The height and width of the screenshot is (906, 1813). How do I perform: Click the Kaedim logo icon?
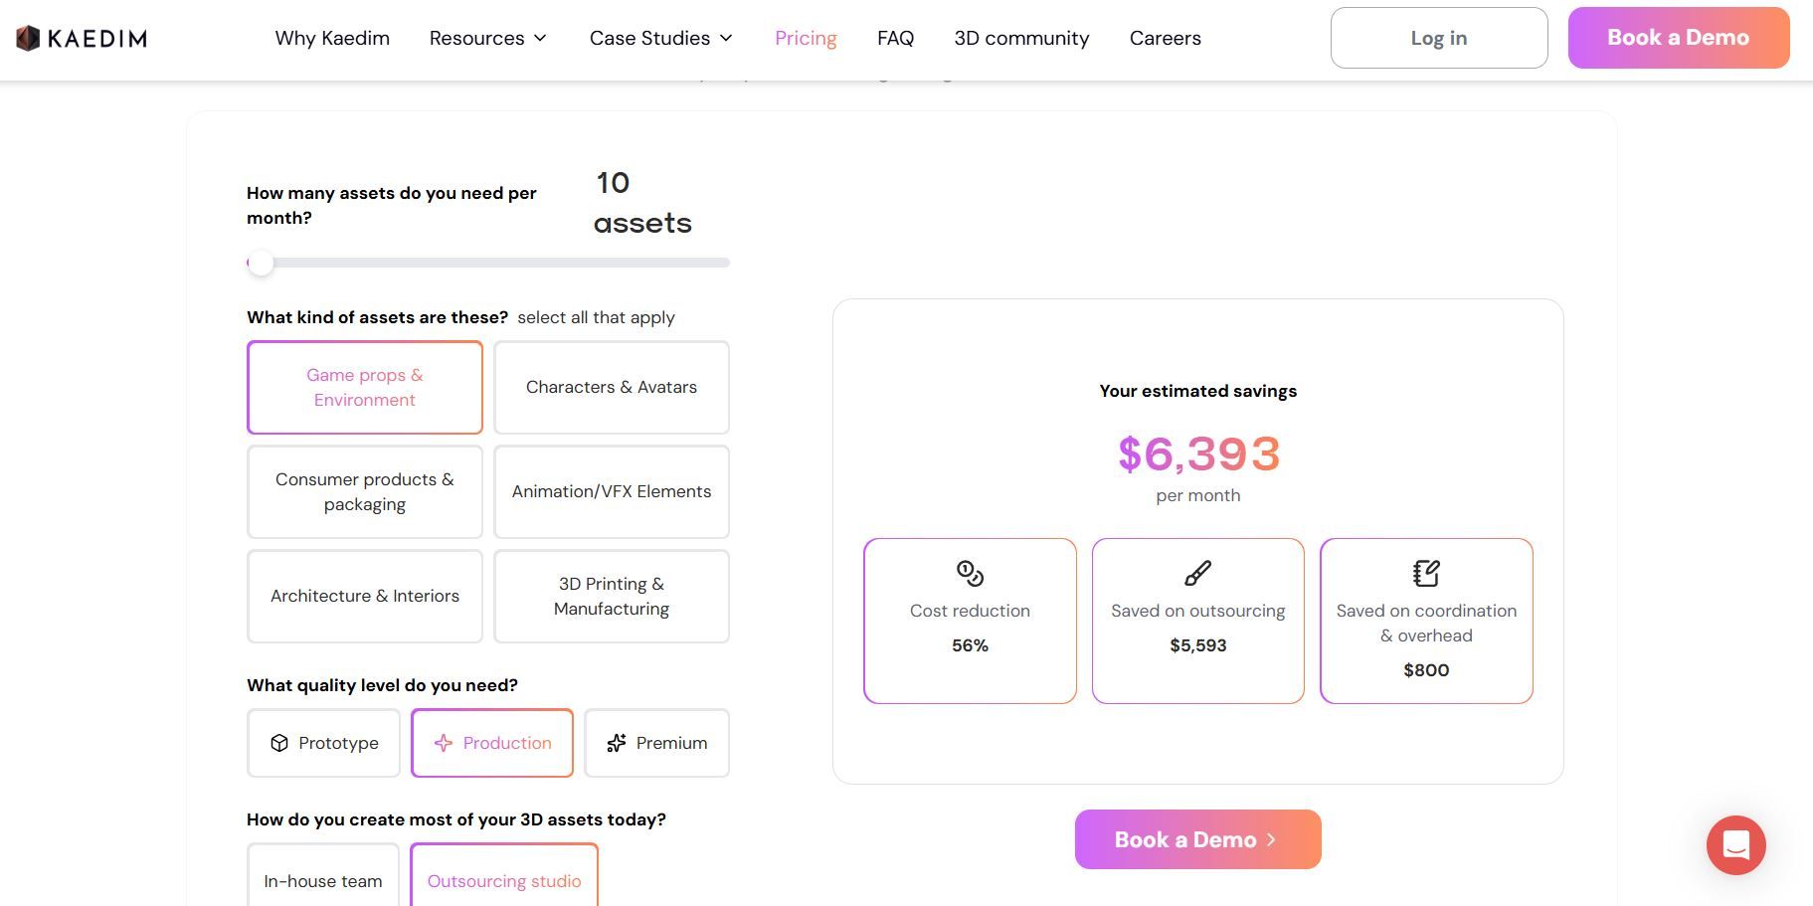[x=28, y=38]
